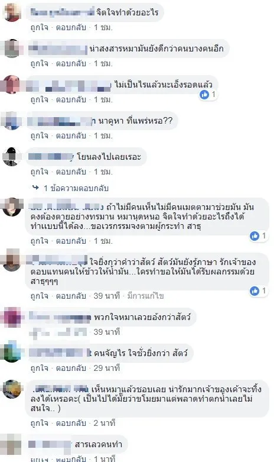The width and height of the screenshot is (277, 462).
Task: Click the 39 นาที timestamp with edited label
Action: (107, 296)
